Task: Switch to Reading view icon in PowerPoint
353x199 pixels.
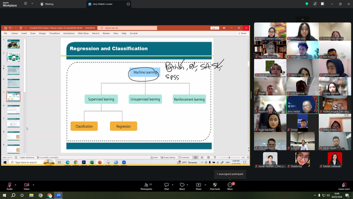Action: 208,158
